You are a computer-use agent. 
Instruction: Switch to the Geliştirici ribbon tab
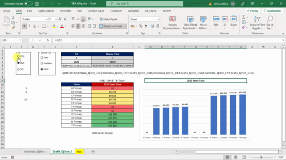(133, 11)
